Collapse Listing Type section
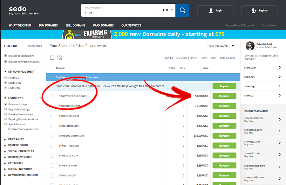286x185 pixels. point(5,98)
